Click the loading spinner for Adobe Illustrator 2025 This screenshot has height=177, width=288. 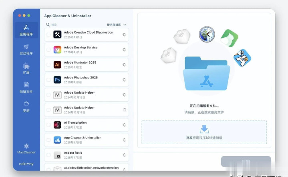[x=124, y=64]
